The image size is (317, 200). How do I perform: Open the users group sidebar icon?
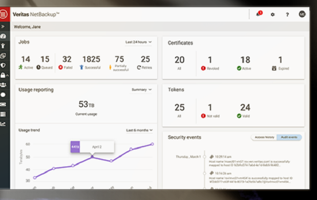pyautogui.click(x=3, y=85)
